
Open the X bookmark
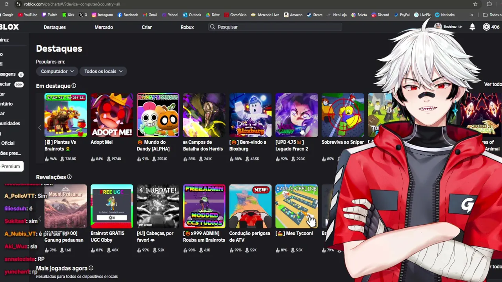pyautogui.click(x=83, y=15)
